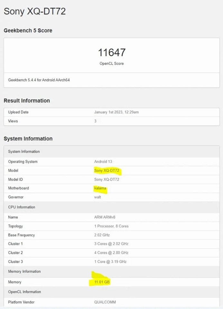This screenshot has width=223, height=309.
Task: Click the Platform Vendor value QUALCOMM
Action: (105, 302)
